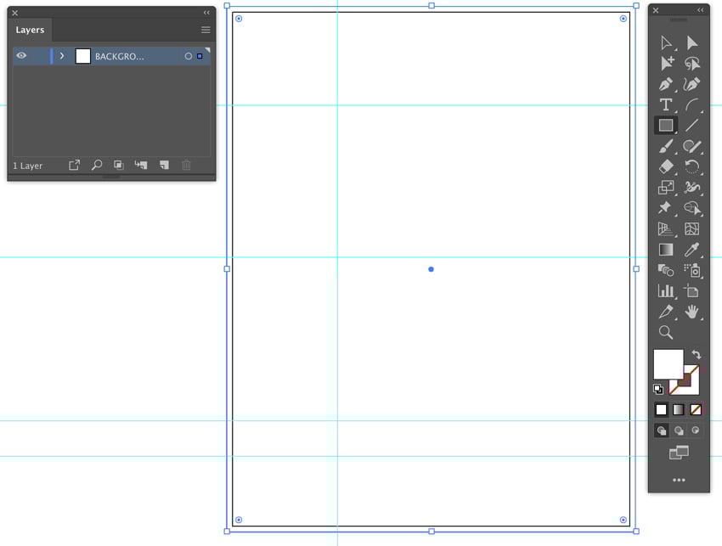Delete the selected layer
The image size is (722, 546).
click(186, 165)
